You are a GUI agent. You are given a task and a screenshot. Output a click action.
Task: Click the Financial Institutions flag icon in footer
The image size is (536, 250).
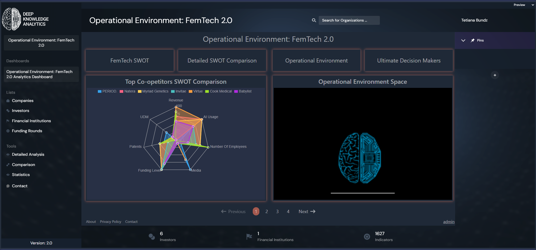249,236
